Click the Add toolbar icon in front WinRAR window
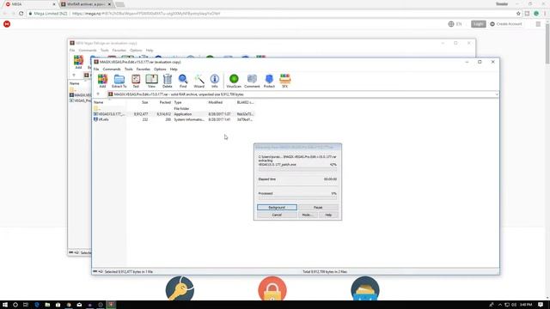 point(102,81)
